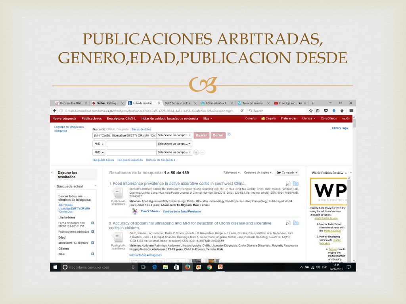
Task: Open the Firefox bookmarks list icon
Action: tap(318, 111)
